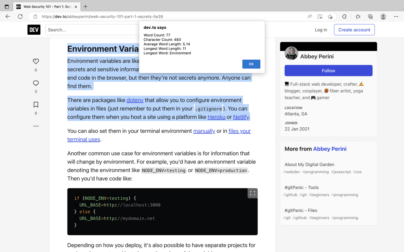Image resolution: width=404 pixels, height=252 pixels.
Task: Click the Create account button
Action: [x=354, y=30]
